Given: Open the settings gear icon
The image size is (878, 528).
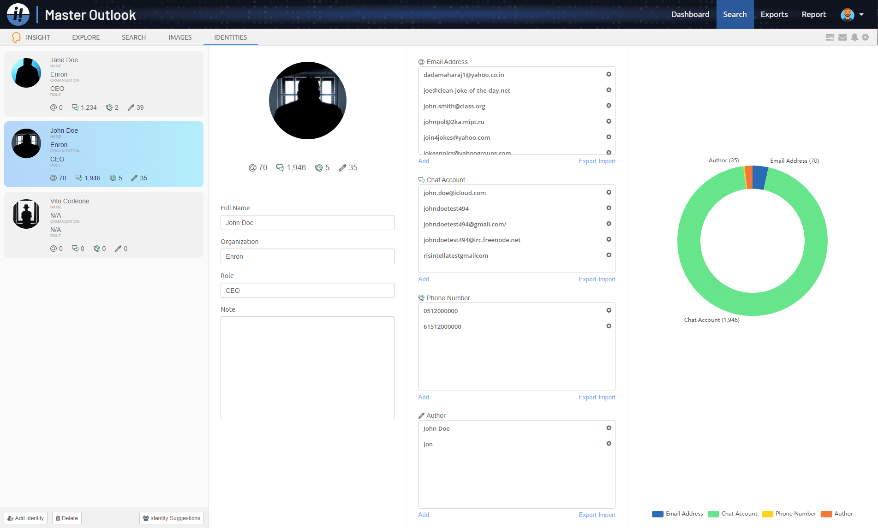Looking at the screenshot, I should (x=866, y=37).
